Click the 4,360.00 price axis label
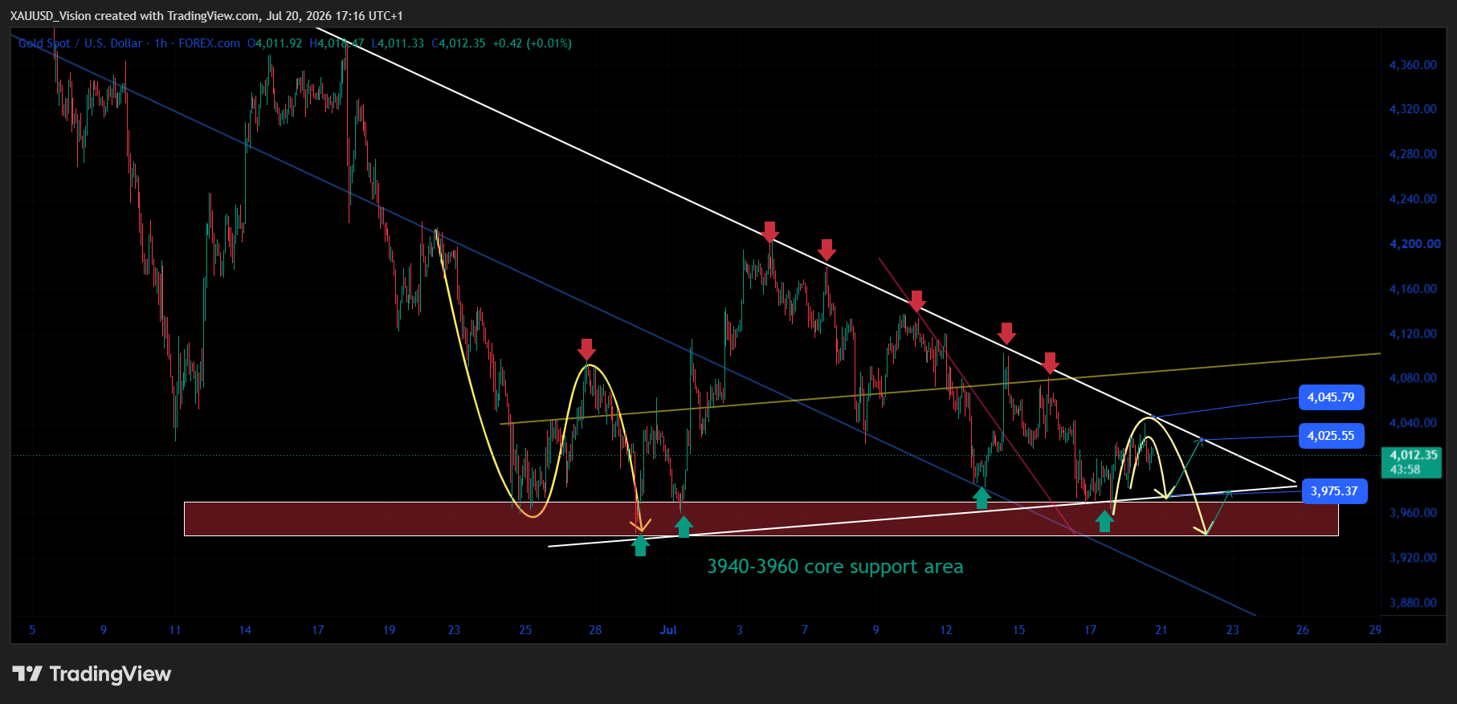 point(1413,65)
